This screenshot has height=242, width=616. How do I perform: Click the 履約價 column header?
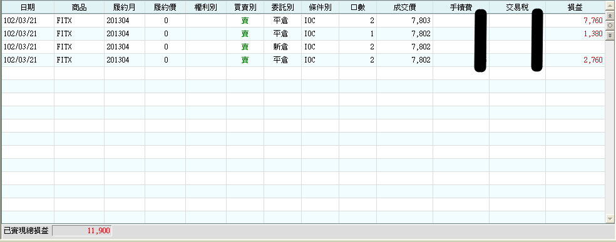click(x=165, y=8)
